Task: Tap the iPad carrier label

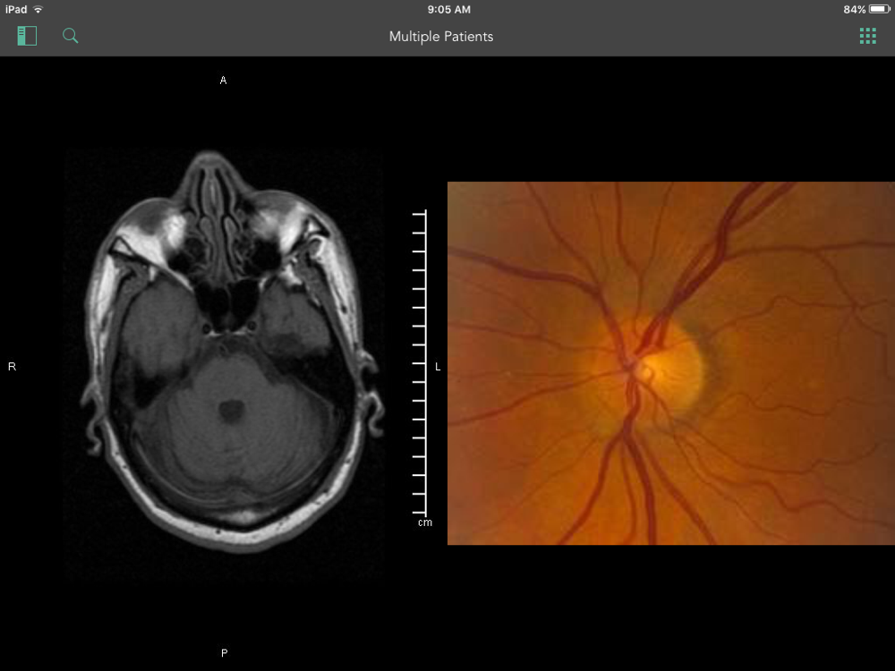Action: (16, 10)
